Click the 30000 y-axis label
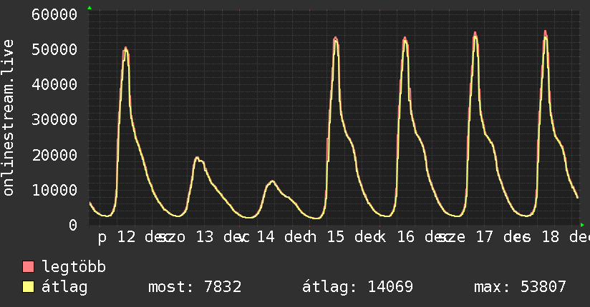The image size is (590, 307). pyautogui.click(x=54, y=120)
